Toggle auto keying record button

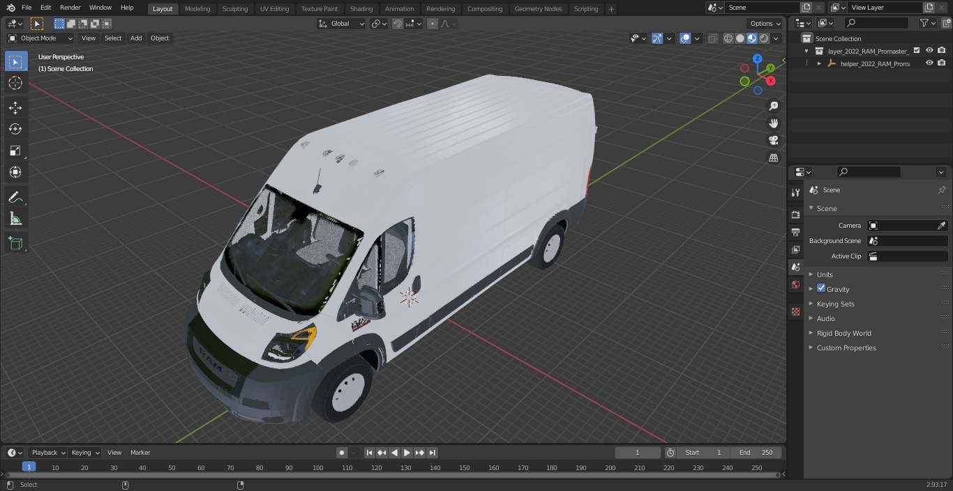pos(342,453)
